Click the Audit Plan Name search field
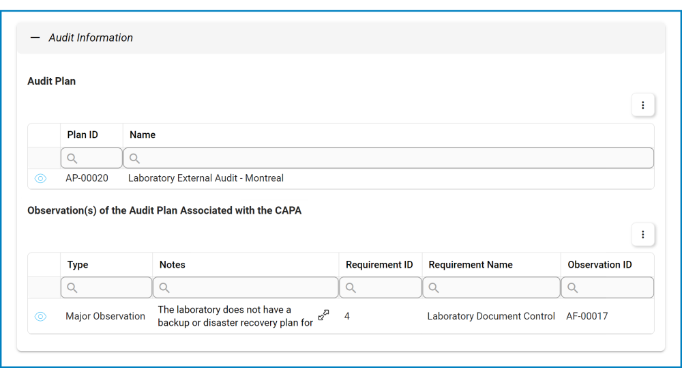682x368 pixels. 388,158
